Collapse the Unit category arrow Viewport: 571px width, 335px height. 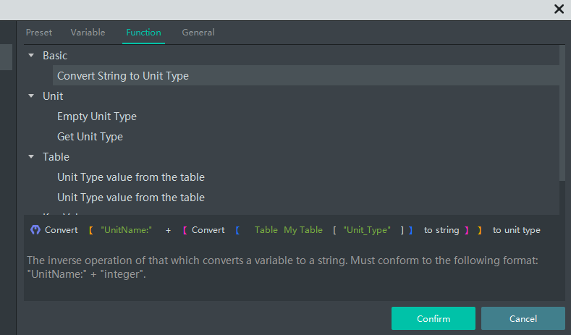tap(31, 96)
